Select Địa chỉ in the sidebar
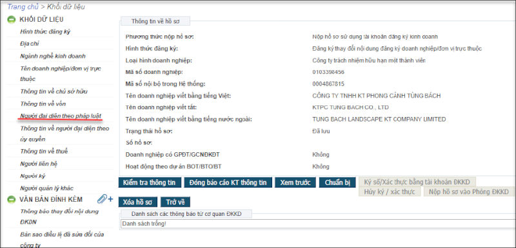 pyautogui.click(x=30, y=44)
